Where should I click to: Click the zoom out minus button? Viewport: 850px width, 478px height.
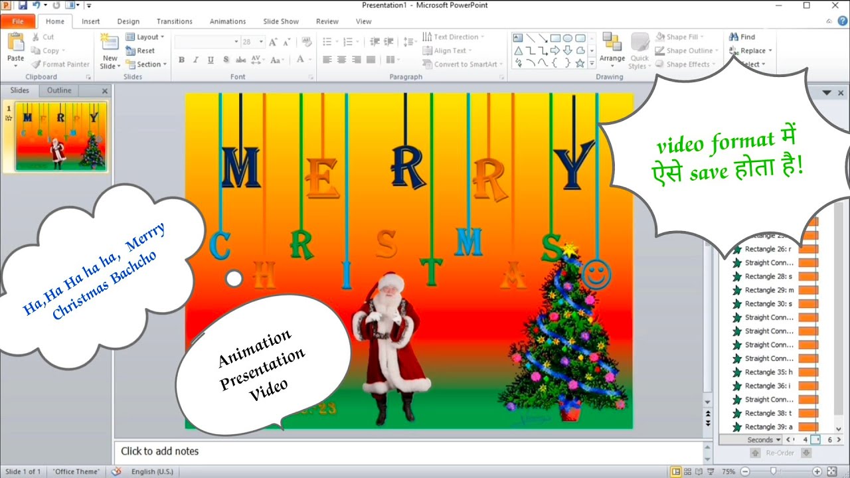pyautogui.click(x=745, y=471)
